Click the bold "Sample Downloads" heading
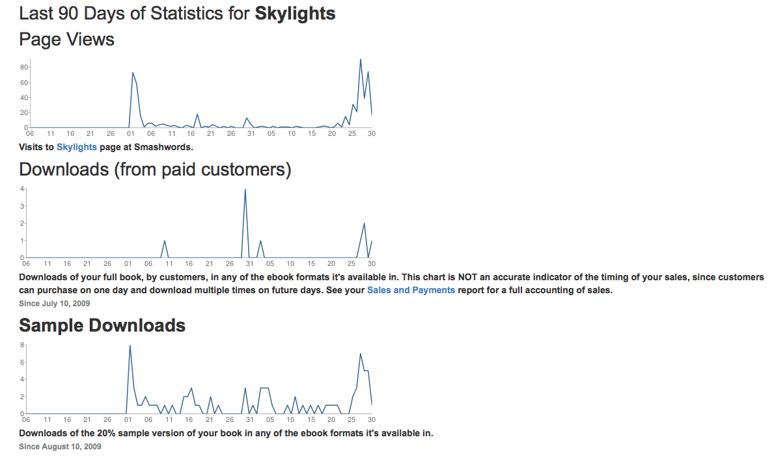 pyautogui.click(x=102, y=326)
